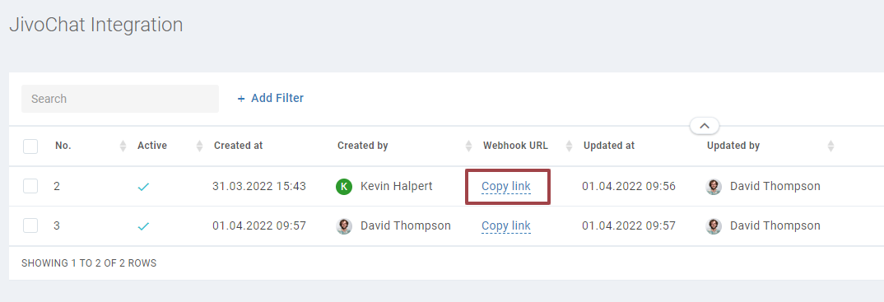Viewport: 884px width, 302px height.
Task: Copy webhook link for row 2
Action: pyautogui.click(x=505, y=187)
